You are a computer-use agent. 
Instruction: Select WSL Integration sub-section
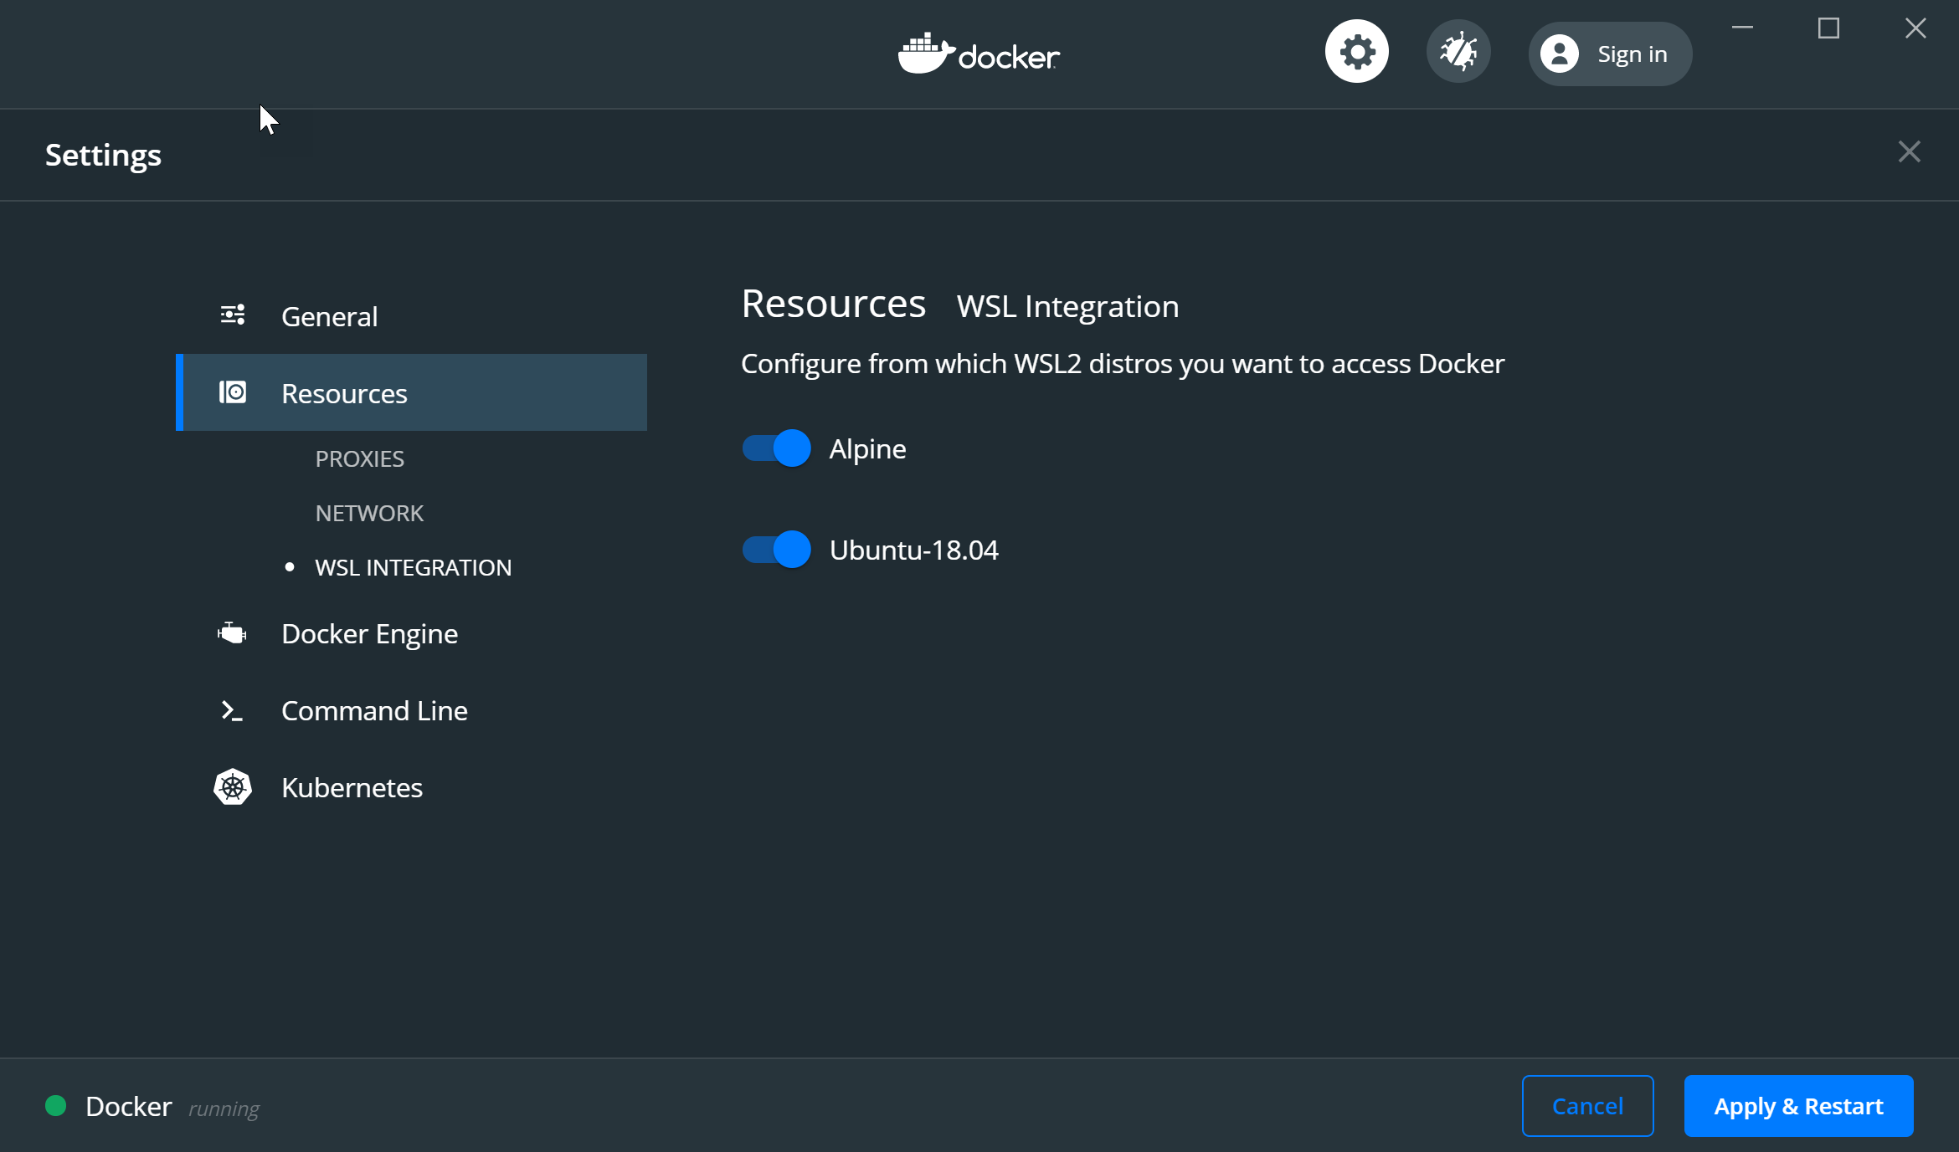(x=413, y=567)
